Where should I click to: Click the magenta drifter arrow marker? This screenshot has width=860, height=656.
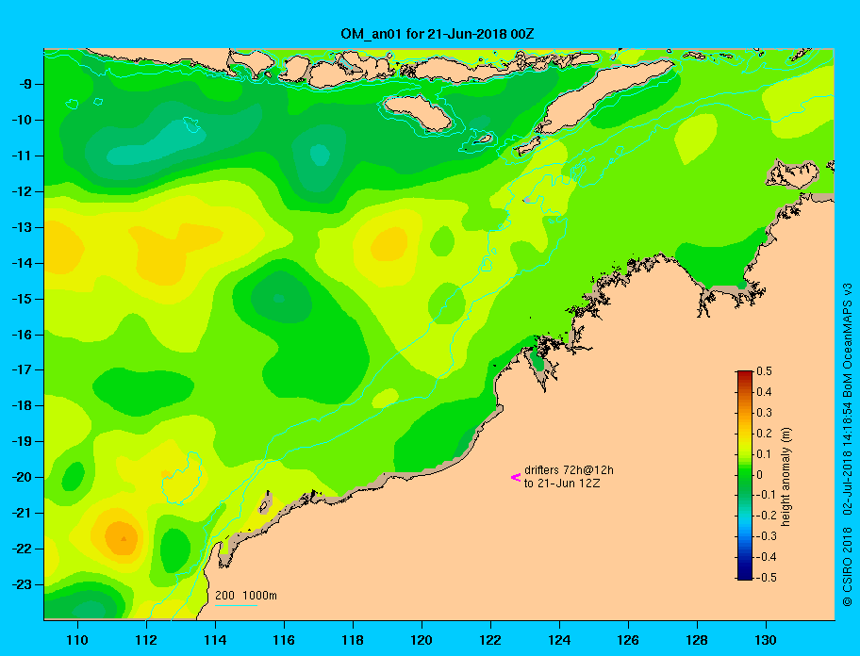tap(516, 477)
